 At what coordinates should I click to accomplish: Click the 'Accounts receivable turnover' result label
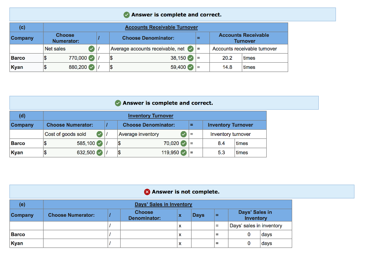coord(244,49)
